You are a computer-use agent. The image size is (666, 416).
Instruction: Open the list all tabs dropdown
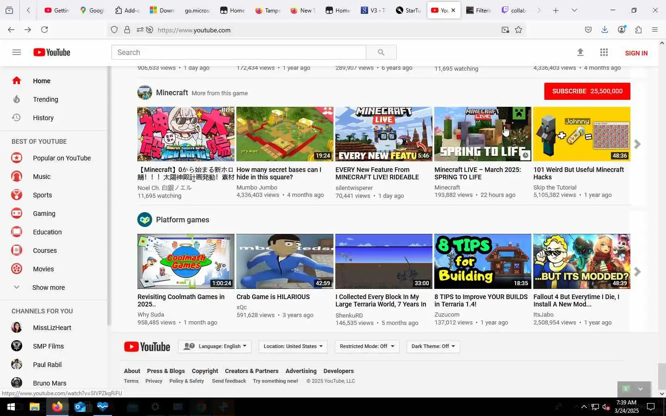574,10
